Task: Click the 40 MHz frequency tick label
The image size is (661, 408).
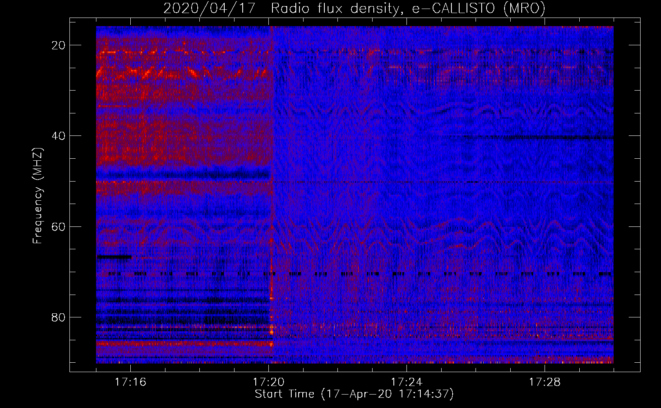Action: tap(59, 136)
